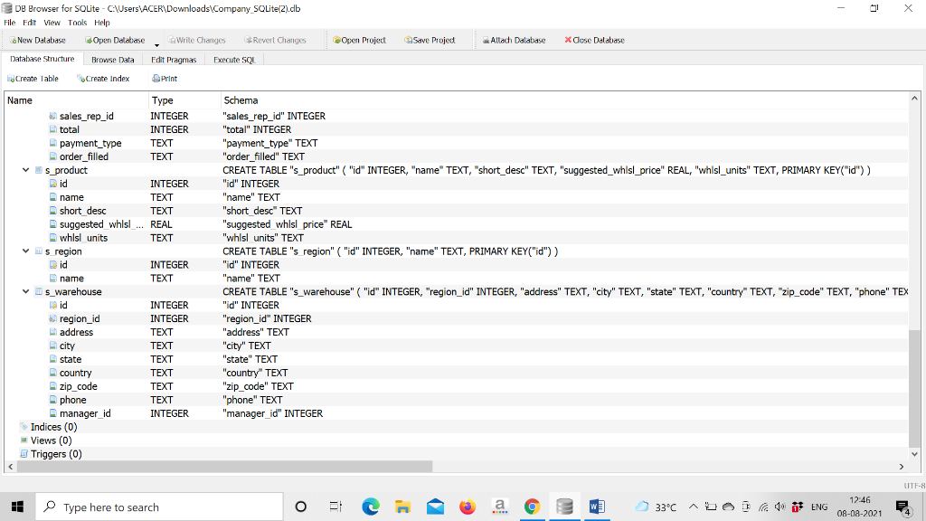
Task: Click the Open Project button
Action: click(x=360, y=40)
